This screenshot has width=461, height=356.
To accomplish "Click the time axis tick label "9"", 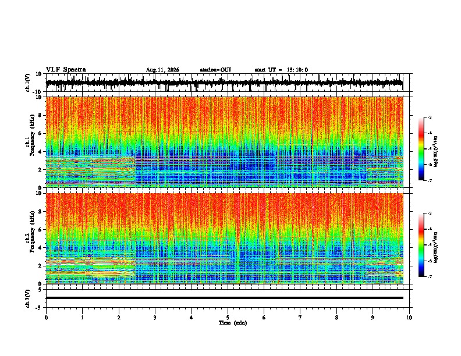I will coord(373,318).
